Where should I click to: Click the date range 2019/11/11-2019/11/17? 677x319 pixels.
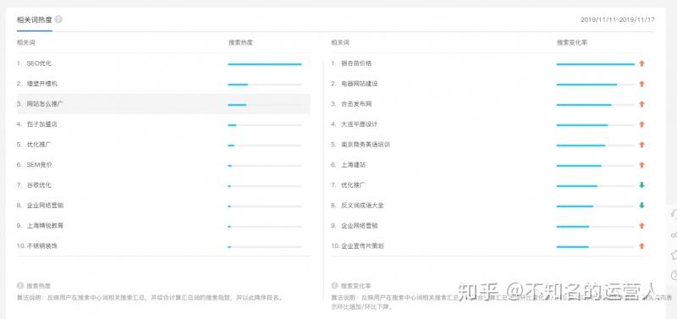point(618,19)
